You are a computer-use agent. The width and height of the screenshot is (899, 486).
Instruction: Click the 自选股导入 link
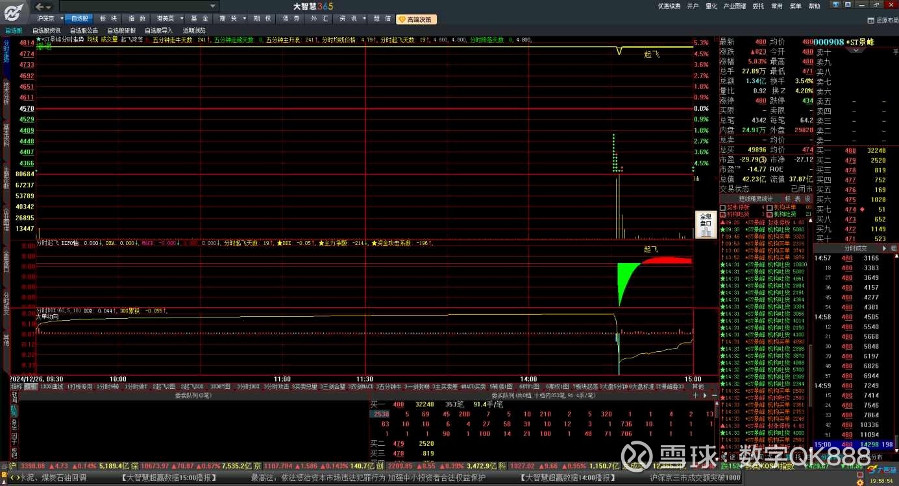(x=158, y=30)
